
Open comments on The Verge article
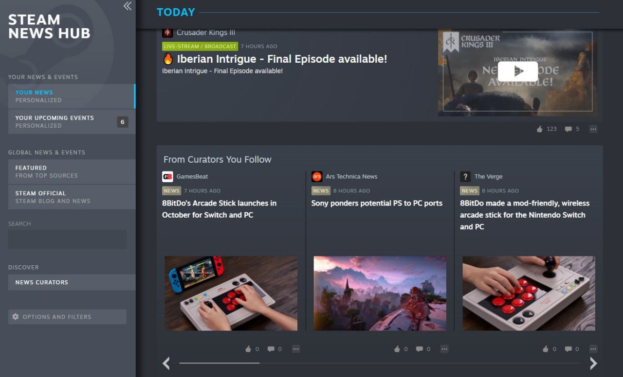click(x=568, y=349)
